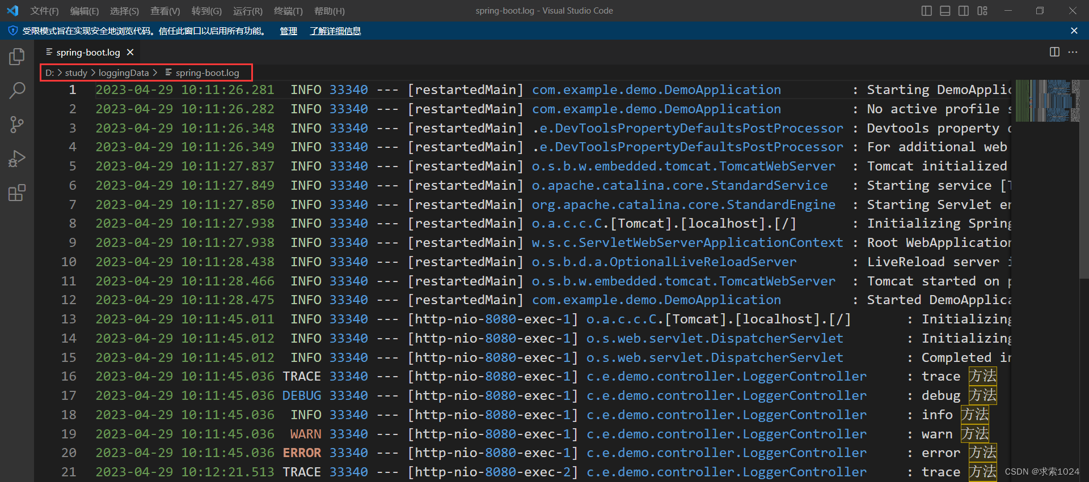Split the editor to the right
This screenshot has height=482, width=1089.
click(x=1054, y=52)
